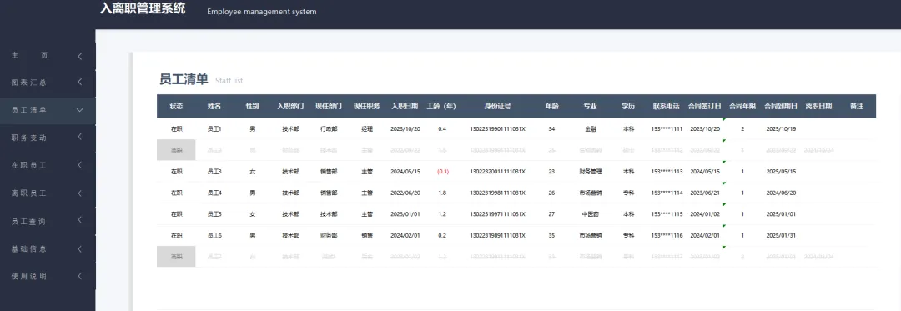Click the name cell 员工4
Viewport: 901px width, 311px height.
[x=214, y=193]
